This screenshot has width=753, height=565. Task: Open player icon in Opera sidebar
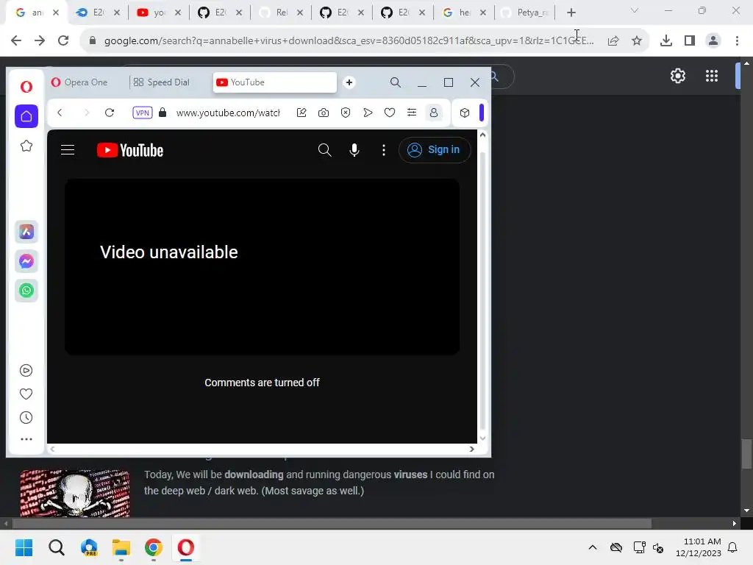tap(26, 371)
